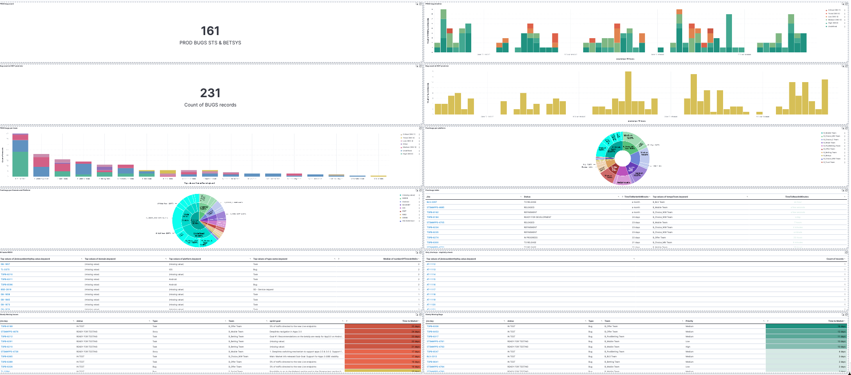Click sprint goal column header in Slowly Moving Issues
This screenshot has height=375, width=851.
pos(275,321)
